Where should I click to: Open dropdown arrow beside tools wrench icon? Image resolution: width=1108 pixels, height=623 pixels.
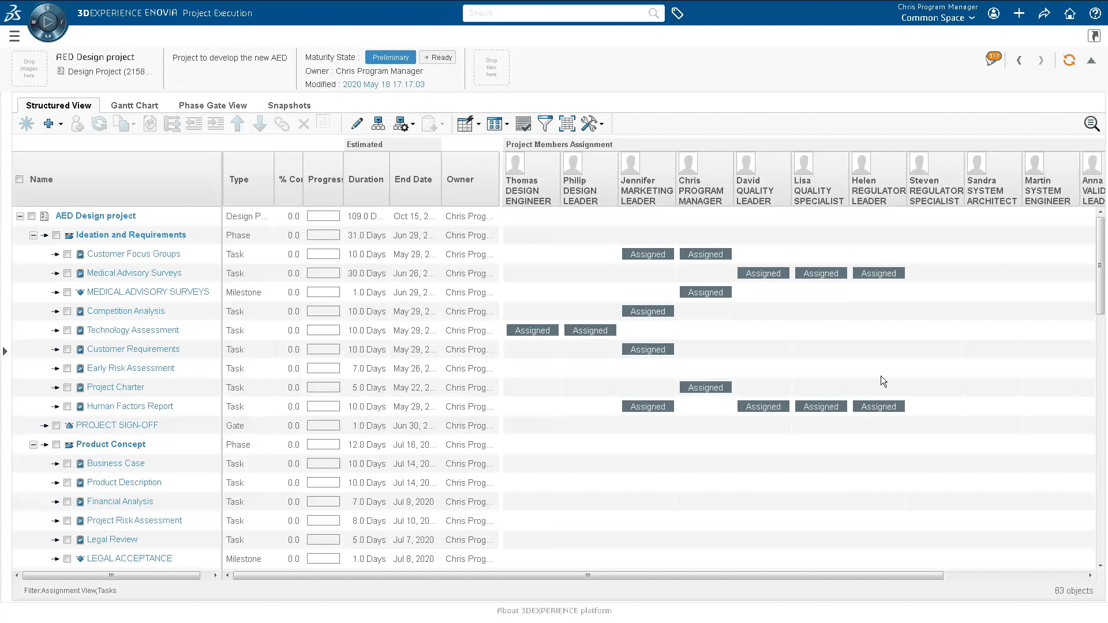coord(601,124)
